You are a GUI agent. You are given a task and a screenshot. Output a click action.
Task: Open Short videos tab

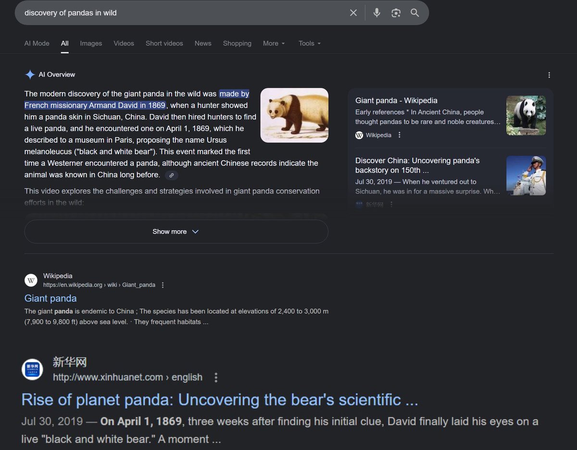164,43
